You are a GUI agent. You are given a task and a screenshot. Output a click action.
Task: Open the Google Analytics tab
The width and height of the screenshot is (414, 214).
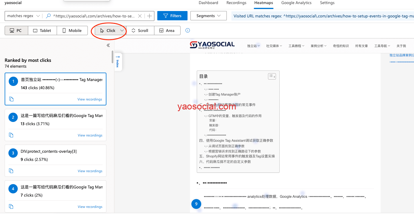(296, 3)
